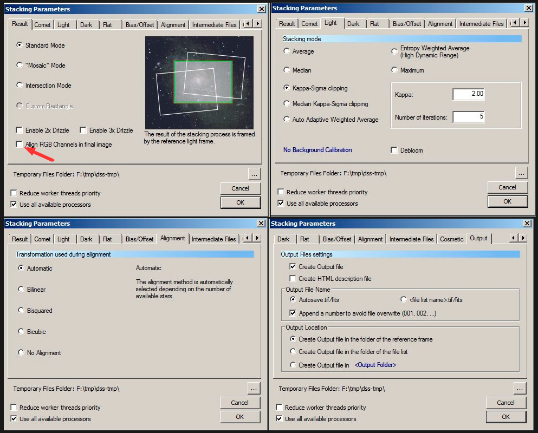The image size is (538, 433).
Task: Enable 2x Drizzle checkbox
Action: coord(20,130)
